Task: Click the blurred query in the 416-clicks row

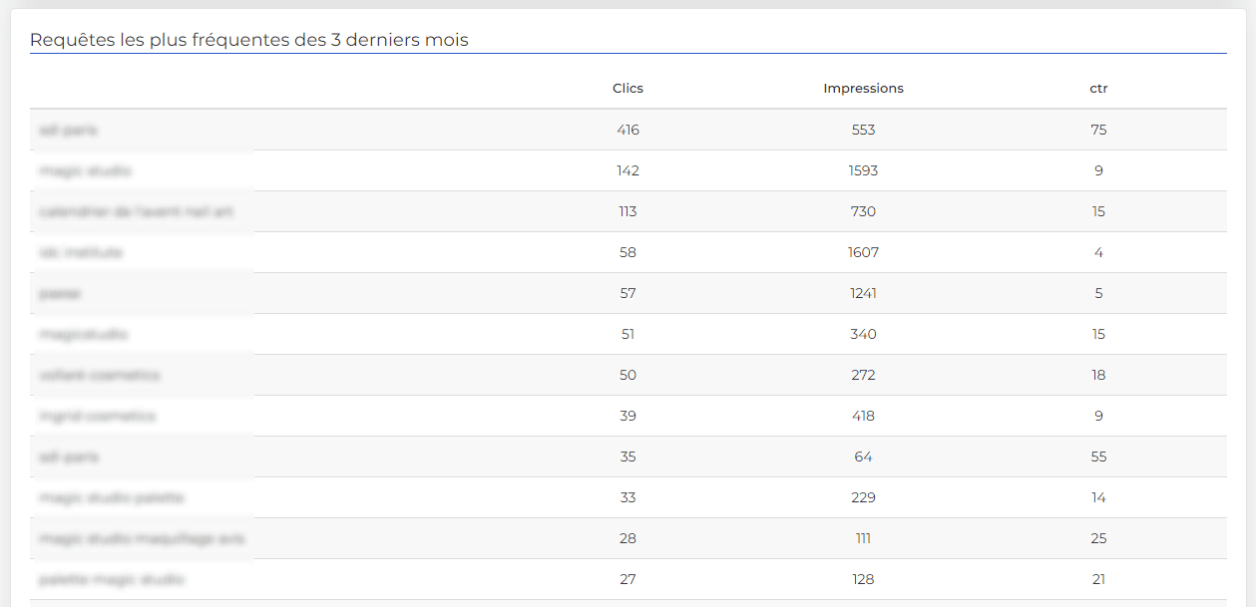Action: coord(69,130)
